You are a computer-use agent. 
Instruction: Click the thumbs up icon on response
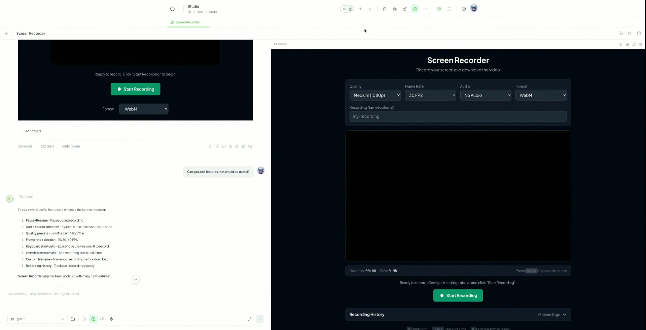point(211,146)
